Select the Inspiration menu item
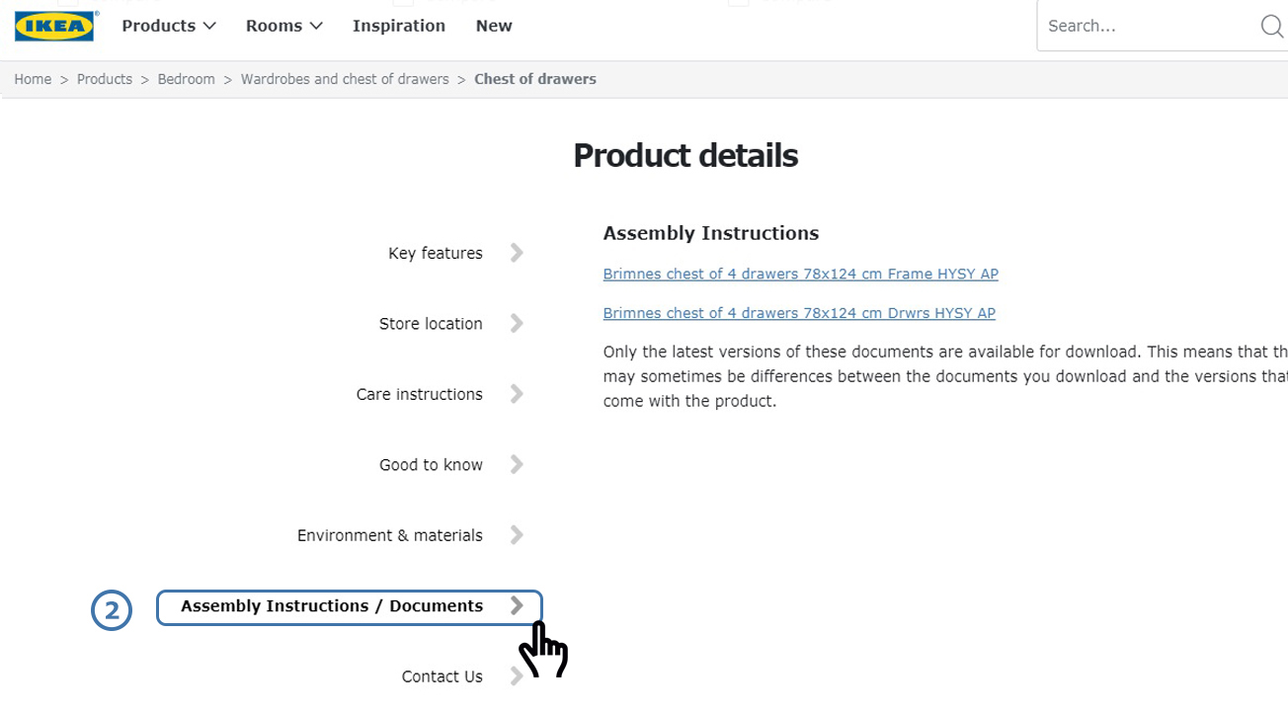The image size is (1288, 713). [x=399, y=26]
